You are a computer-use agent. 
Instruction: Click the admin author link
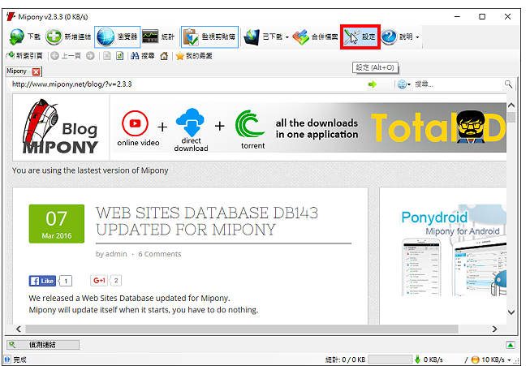pyautogui.click(x=116, y=254)
